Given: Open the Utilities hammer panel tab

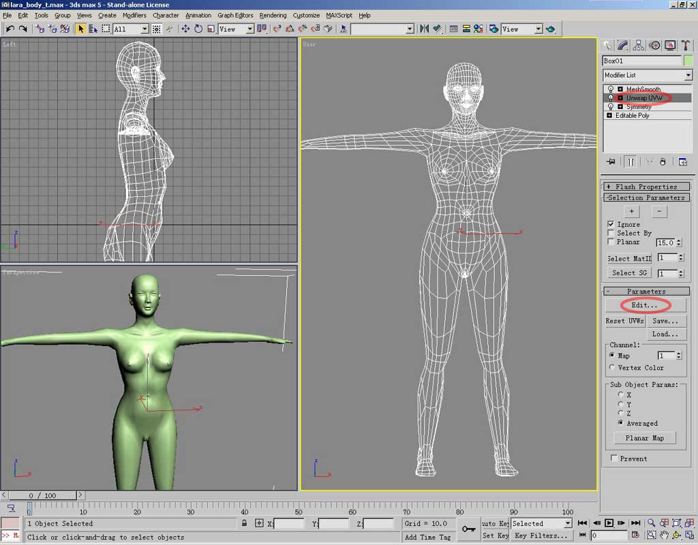Looking at the screenshot, I should 684,46.
